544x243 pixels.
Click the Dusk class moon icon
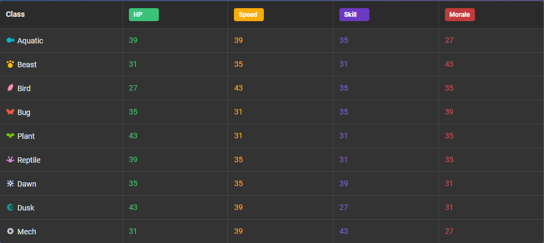point(10,208)
